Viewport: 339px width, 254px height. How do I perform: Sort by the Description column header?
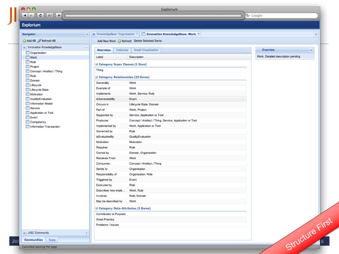[187, 57]
